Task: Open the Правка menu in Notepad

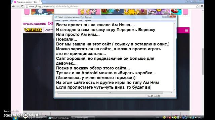Action: tap(65, 21)
